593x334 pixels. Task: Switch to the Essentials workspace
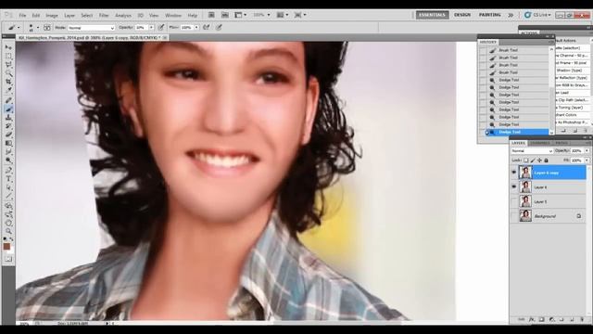(x=433, y=15)
